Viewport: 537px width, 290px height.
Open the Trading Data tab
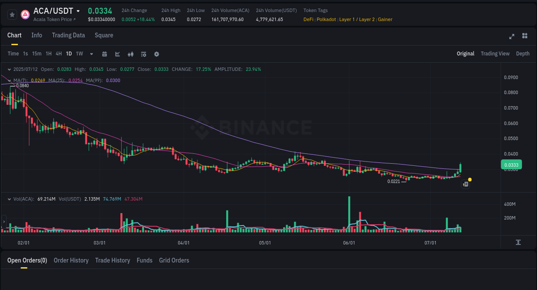coord(68,35)
